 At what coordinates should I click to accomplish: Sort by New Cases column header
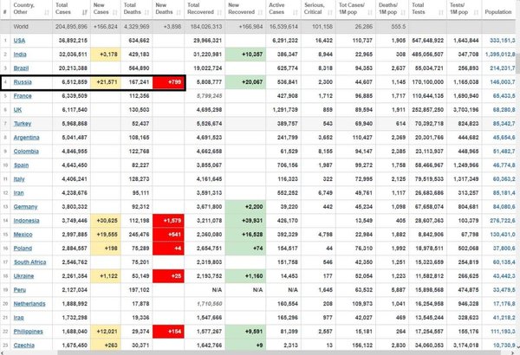click(x=106, y=9)
